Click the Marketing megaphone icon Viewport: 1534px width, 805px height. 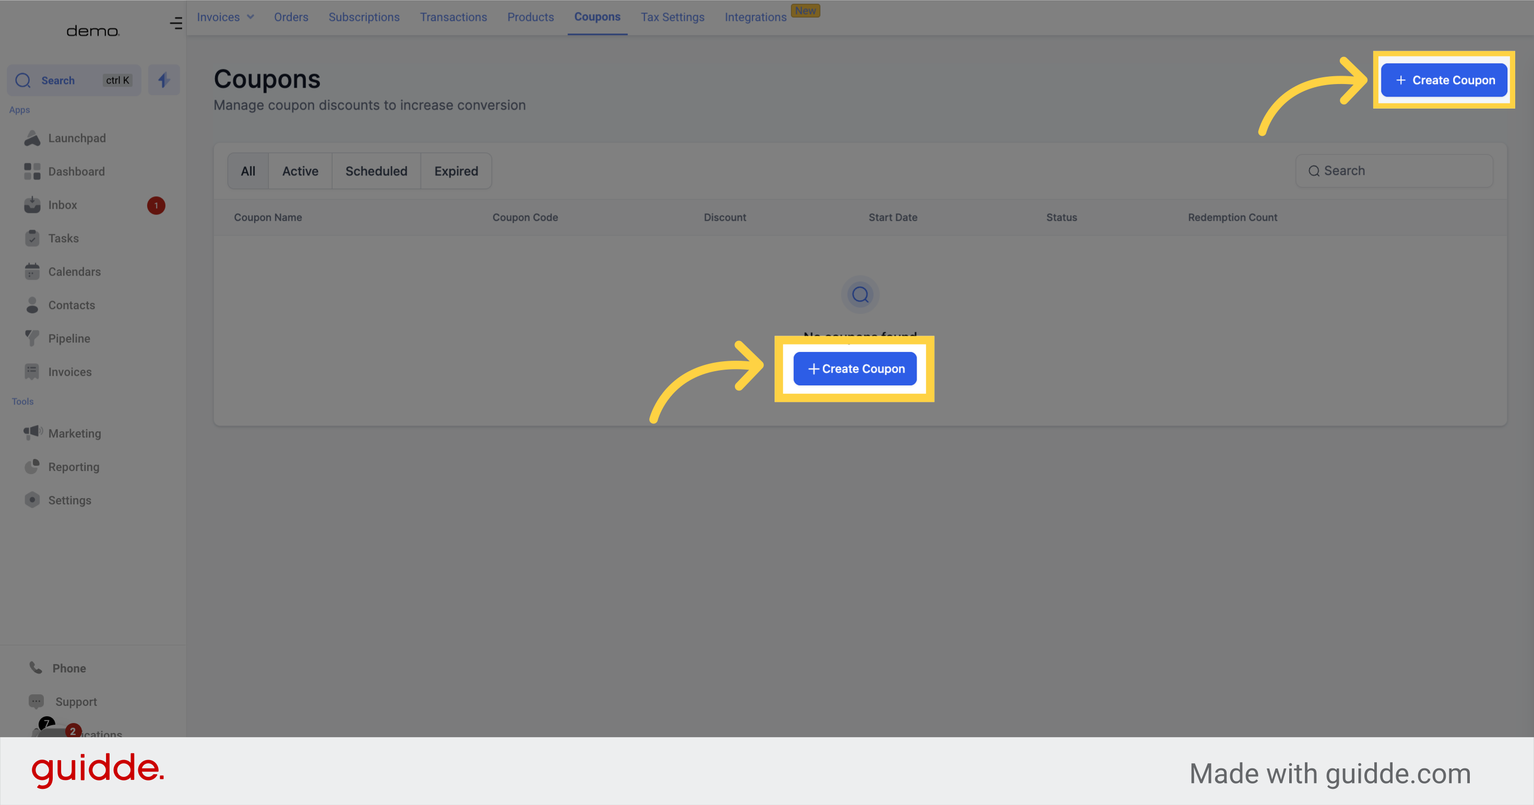[33, 433]
